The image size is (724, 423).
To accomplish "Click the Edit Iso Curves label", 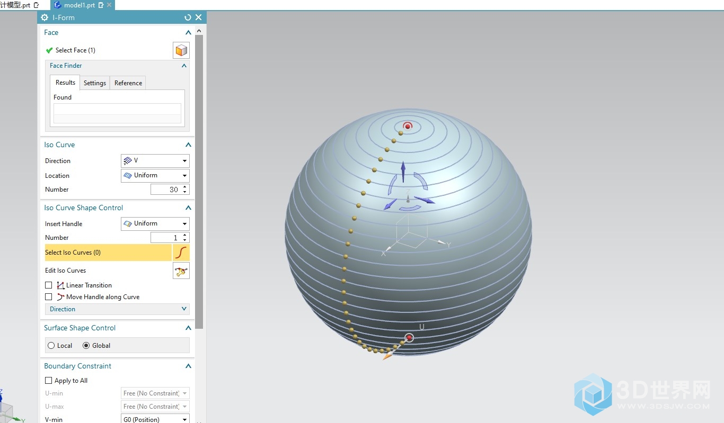I will tap(65, 271).
